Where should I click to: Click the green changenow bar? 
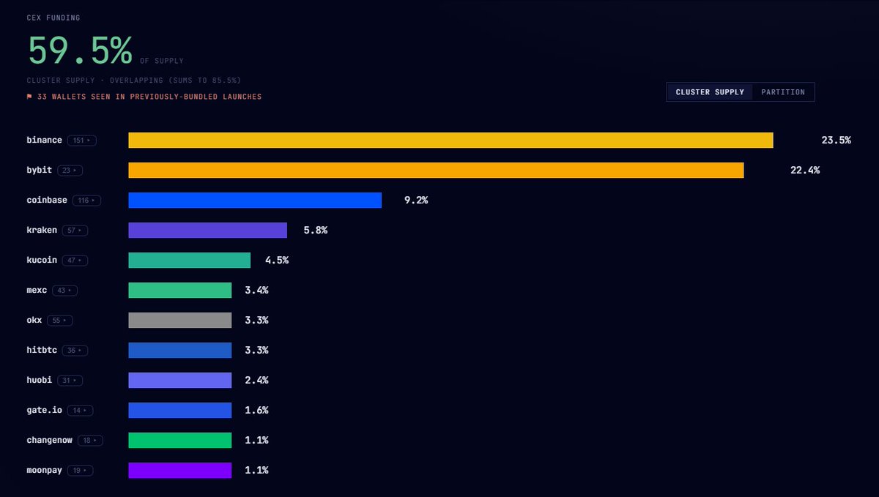coord(179,440)
